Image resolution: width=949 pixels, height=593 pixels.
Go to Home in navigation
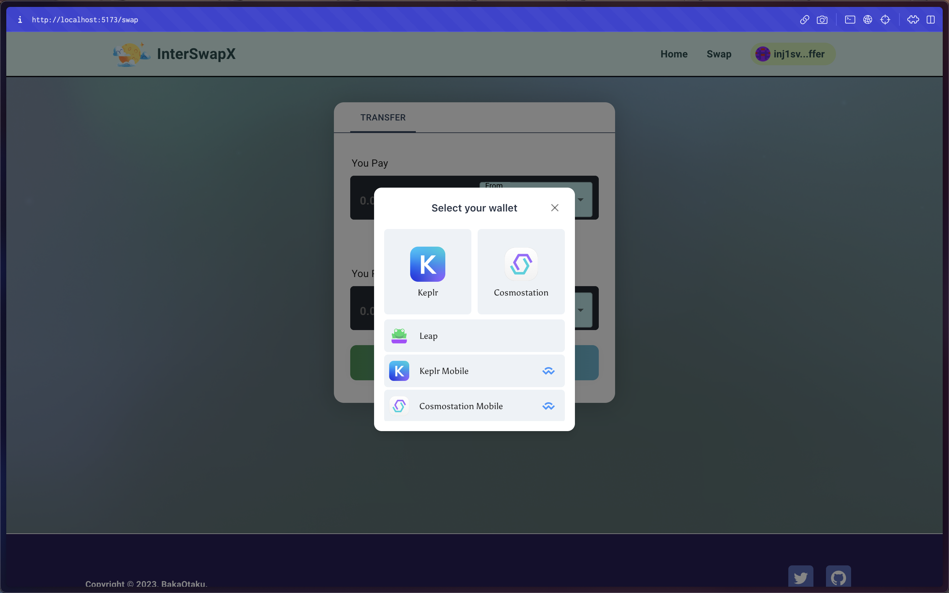point(674,54)
